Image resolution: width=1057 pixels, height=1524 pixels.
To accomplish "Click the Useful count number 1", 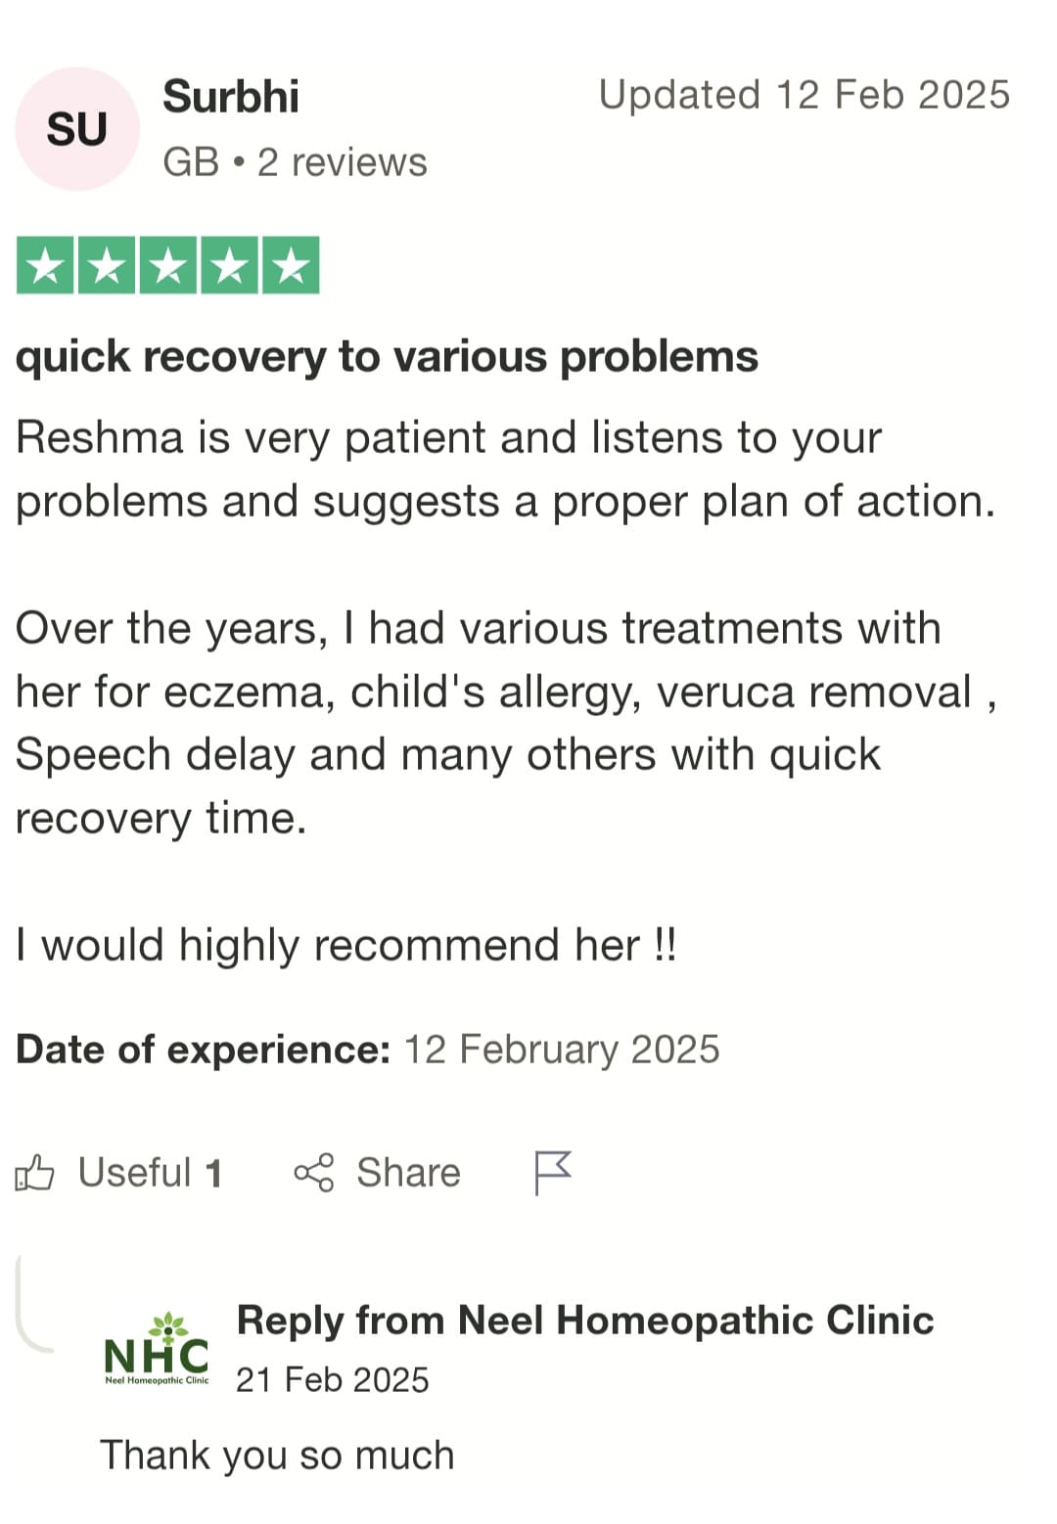I will pos(213,1173).
